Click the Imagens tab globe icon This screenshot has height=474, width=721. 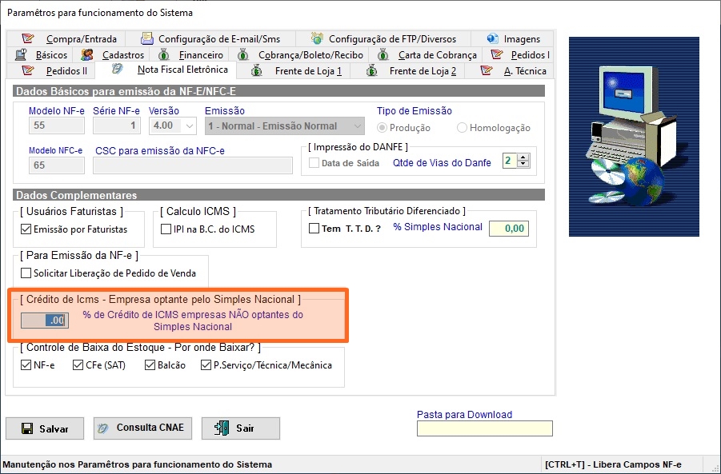pos(491,38)
